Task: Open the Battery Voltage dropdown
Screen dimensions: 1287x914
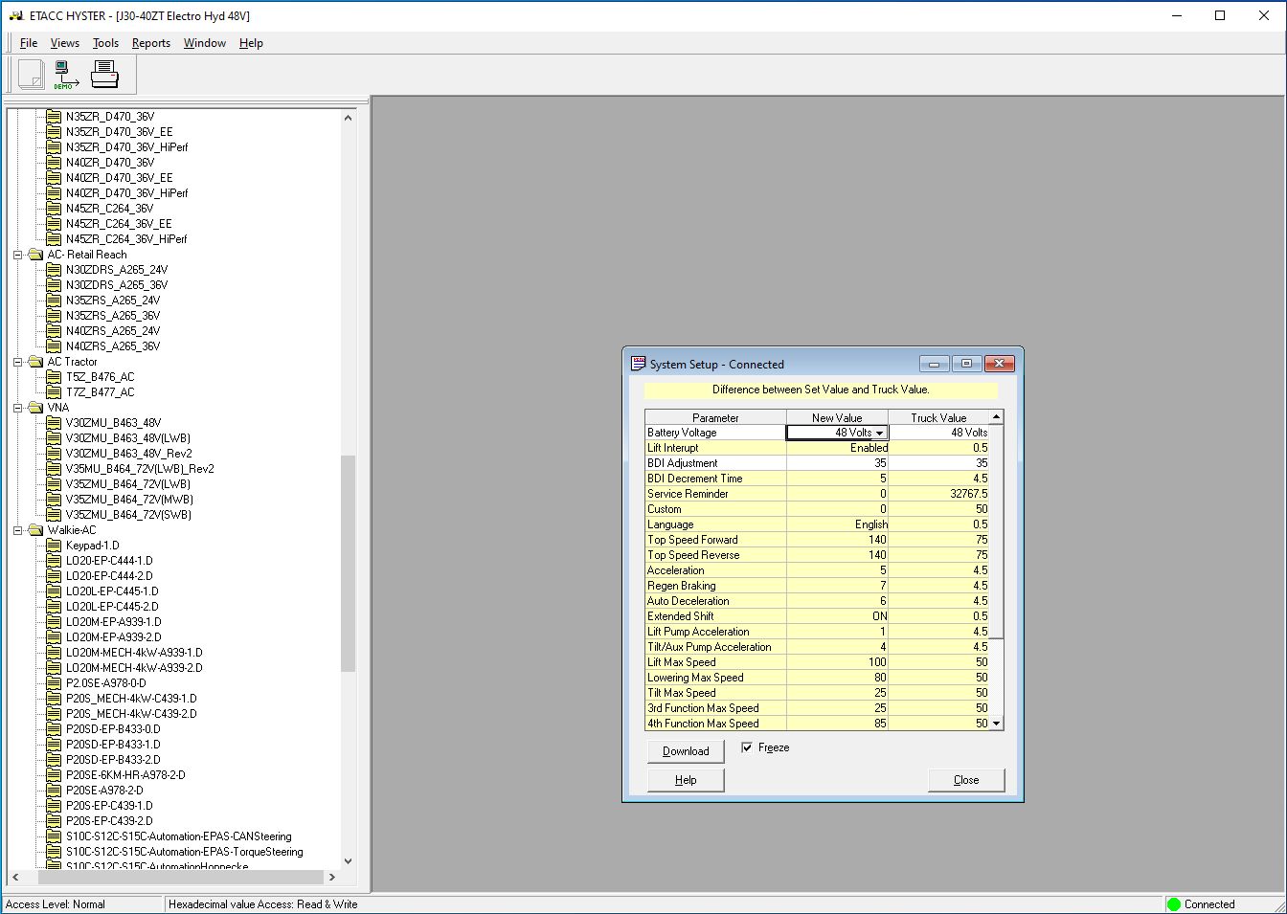Action: pos(879,433)
